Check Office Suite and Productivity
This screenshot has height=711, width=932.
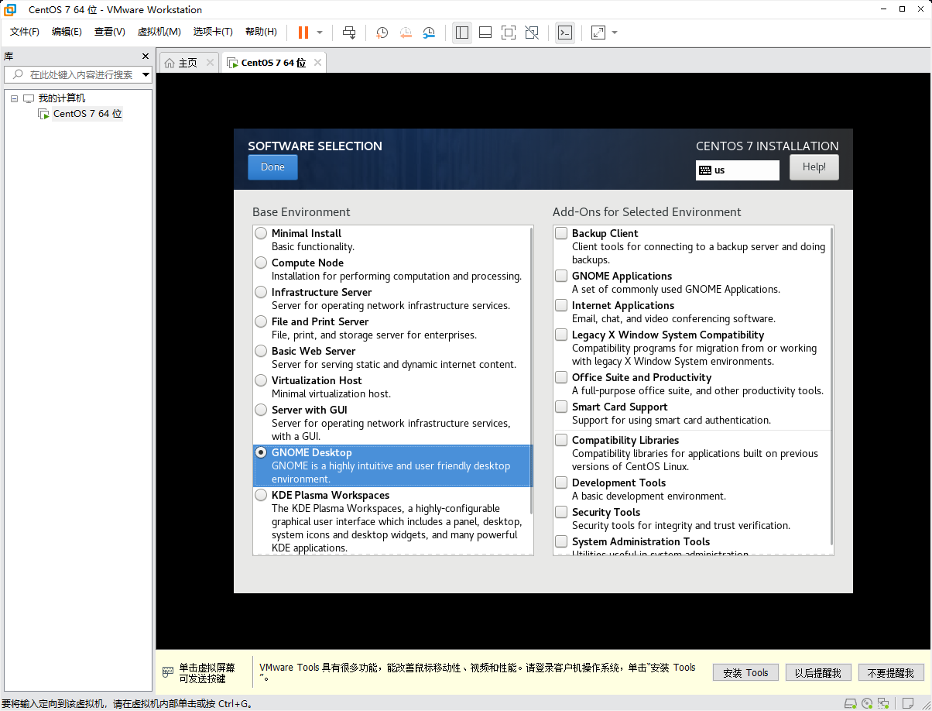coord(561,377)
